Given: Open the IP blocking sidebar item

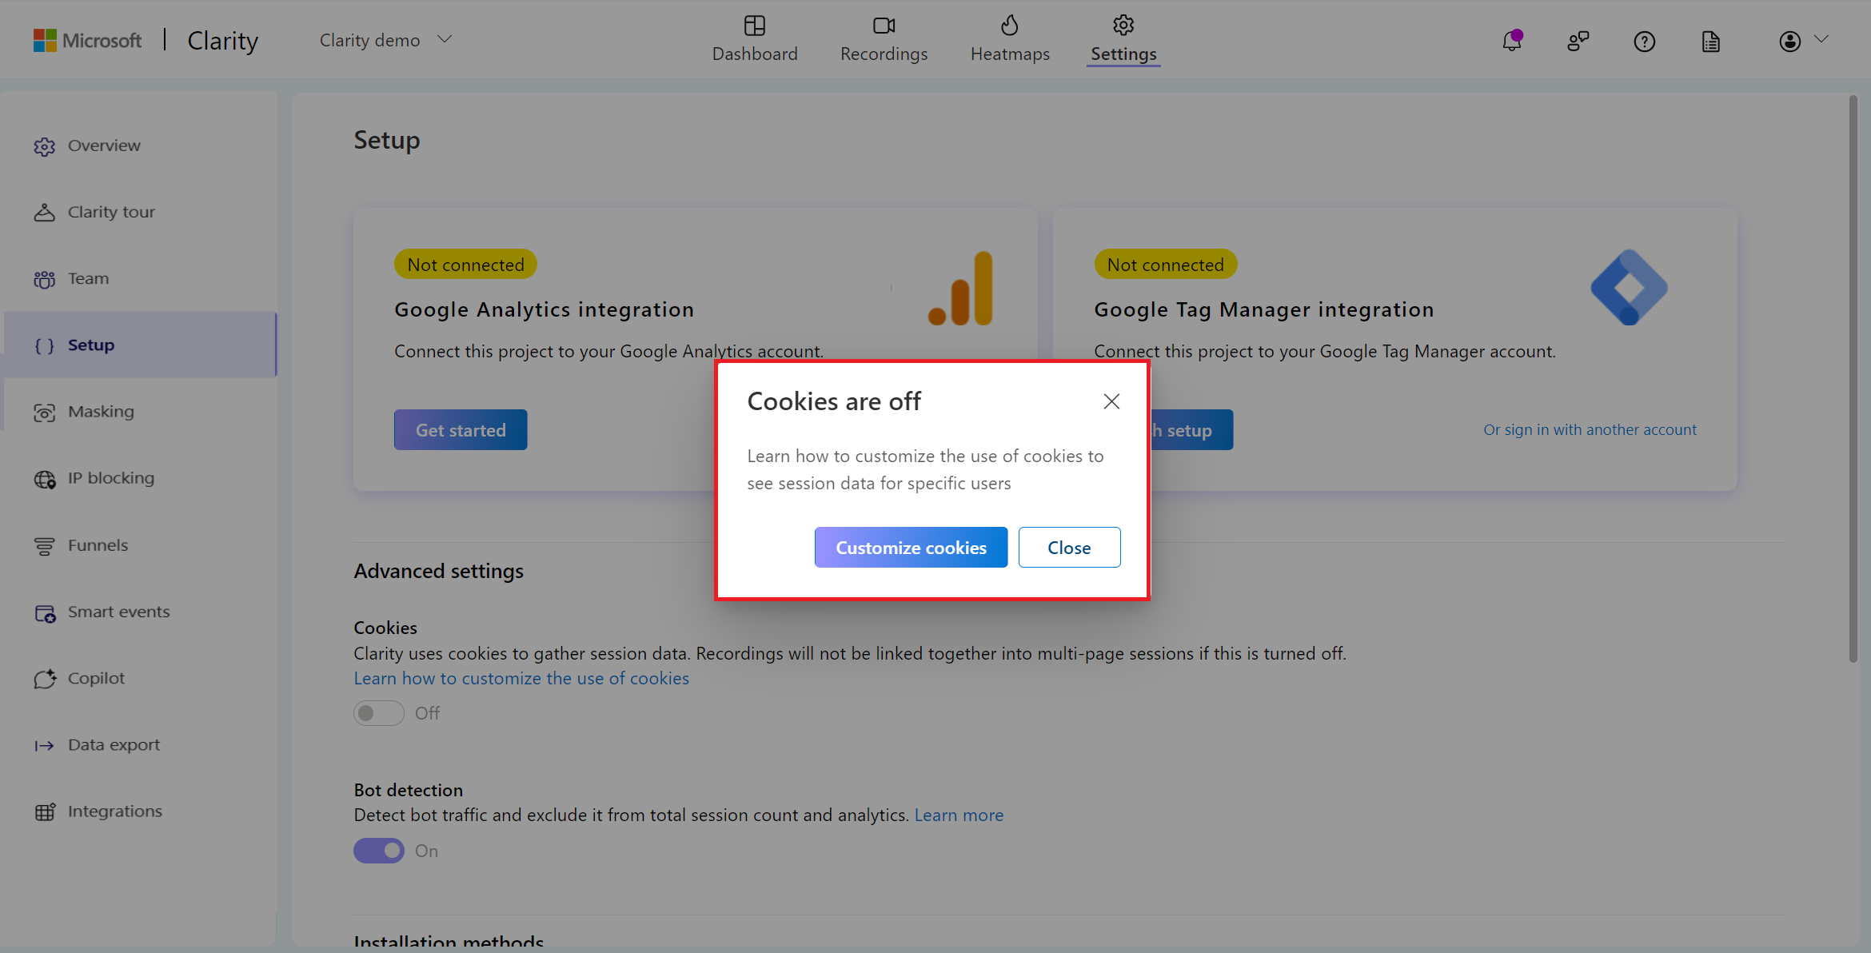Looking at the screenshot, I should click(110, 478).
